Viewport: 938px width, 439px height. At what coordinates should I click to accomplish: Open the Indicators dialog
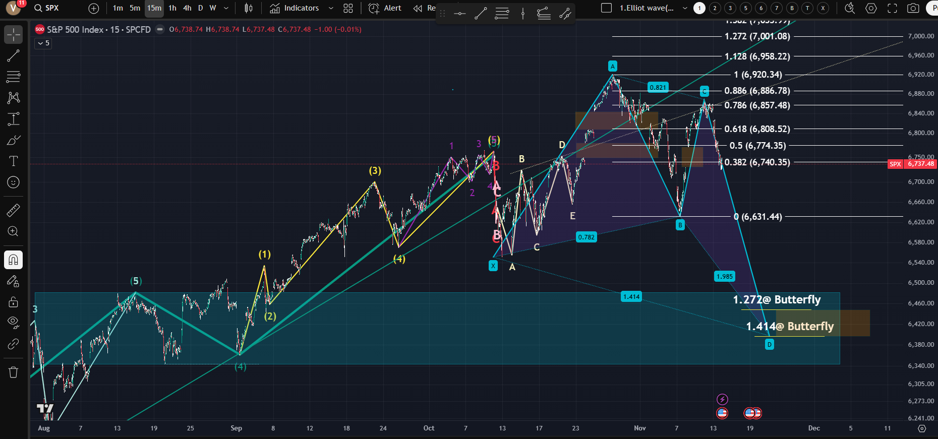(x=295, y=8)
